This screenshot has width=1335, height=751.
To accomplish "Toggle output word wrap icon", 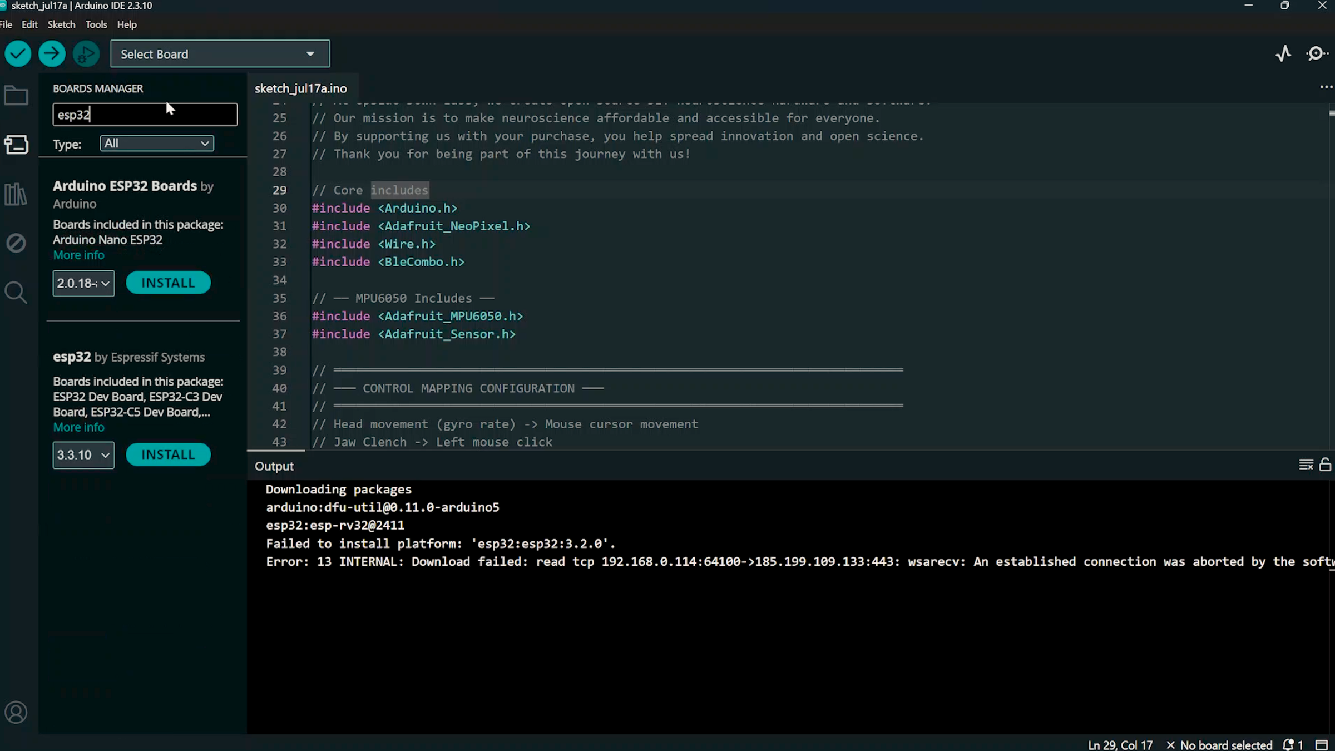I will 1306,465.
